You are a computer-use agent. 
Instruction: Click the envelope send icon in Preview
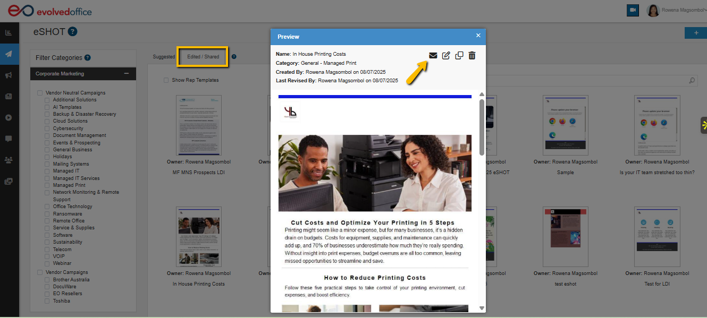[x=433, y=55]
